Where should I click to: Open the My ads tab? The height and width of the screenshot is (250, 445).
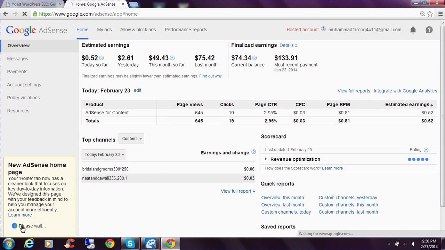[x=104, y=30]
